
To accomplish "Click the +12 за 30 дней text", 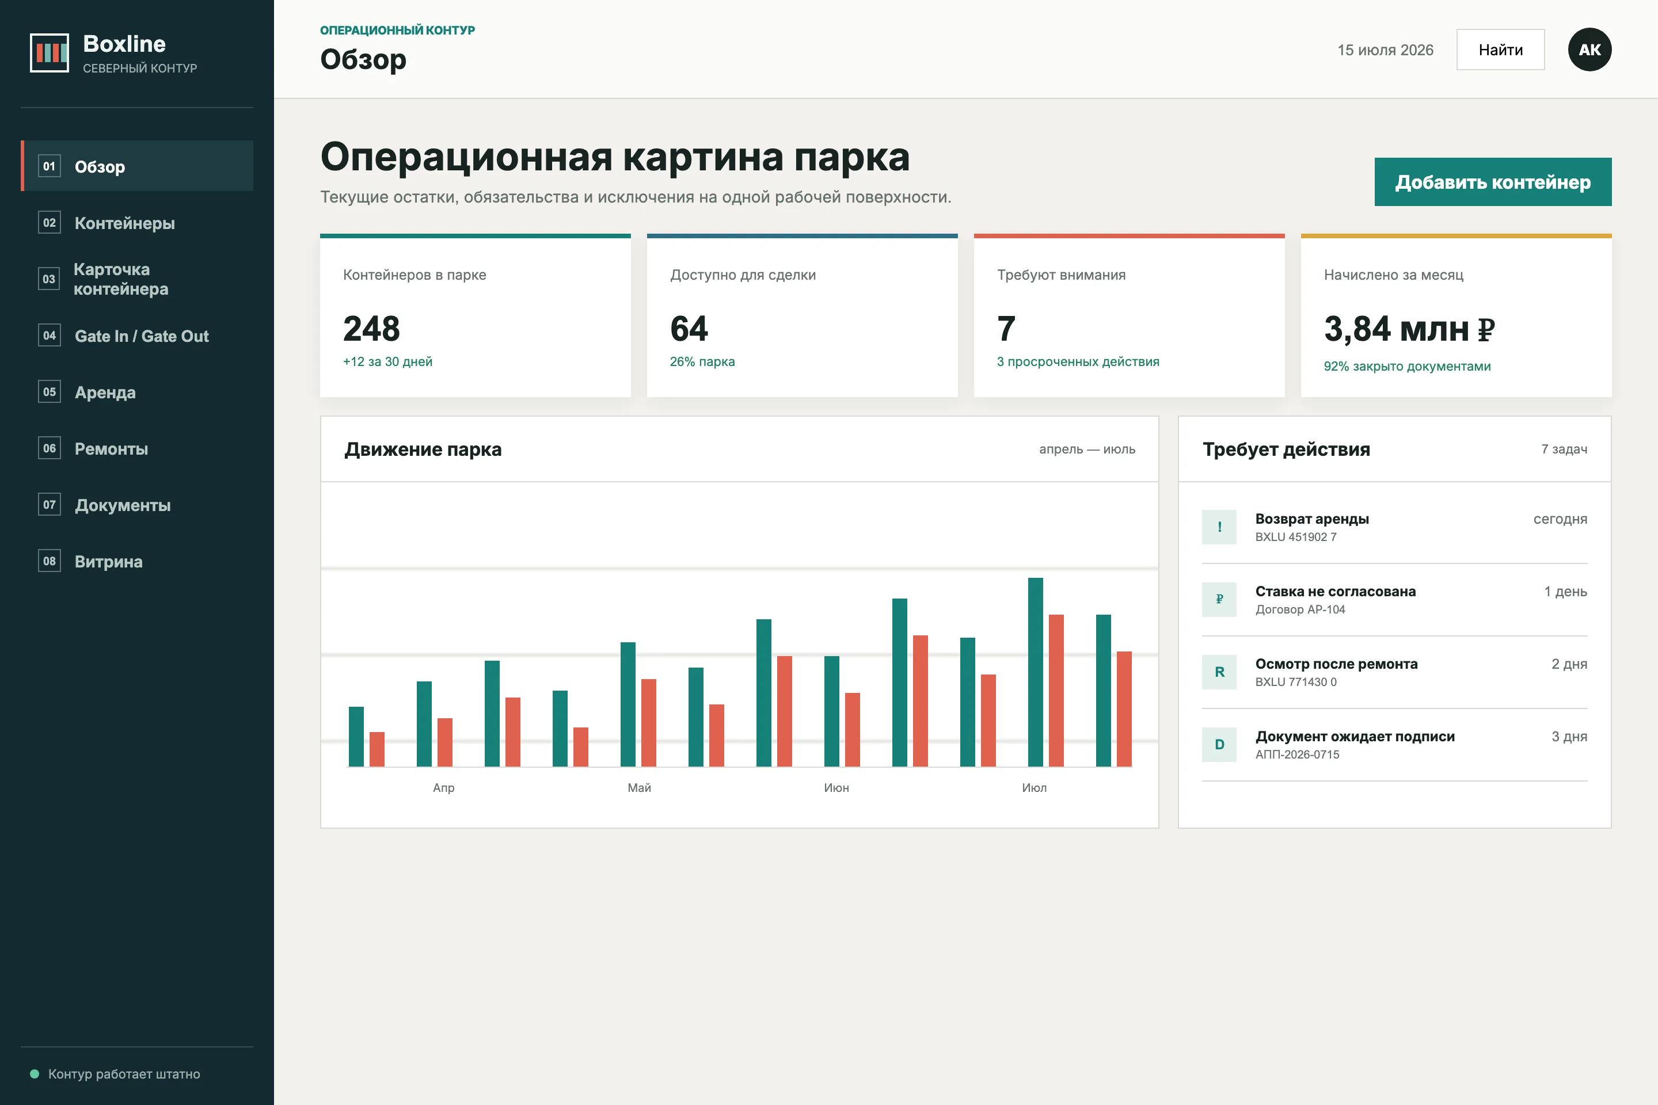I will [x=387, y=361].
